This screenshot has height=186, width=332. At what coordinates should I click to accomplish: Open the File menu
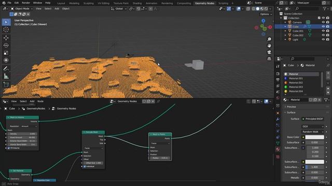point(9,3)
